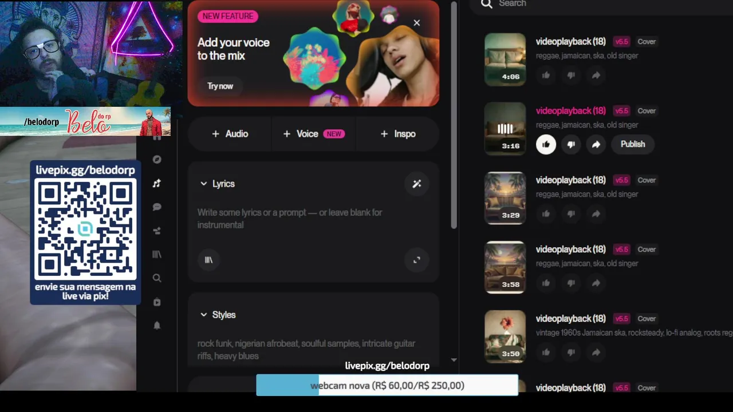Focus the Styles text field
The width and height of the screenshot is (733, 412).
(313, 350)
